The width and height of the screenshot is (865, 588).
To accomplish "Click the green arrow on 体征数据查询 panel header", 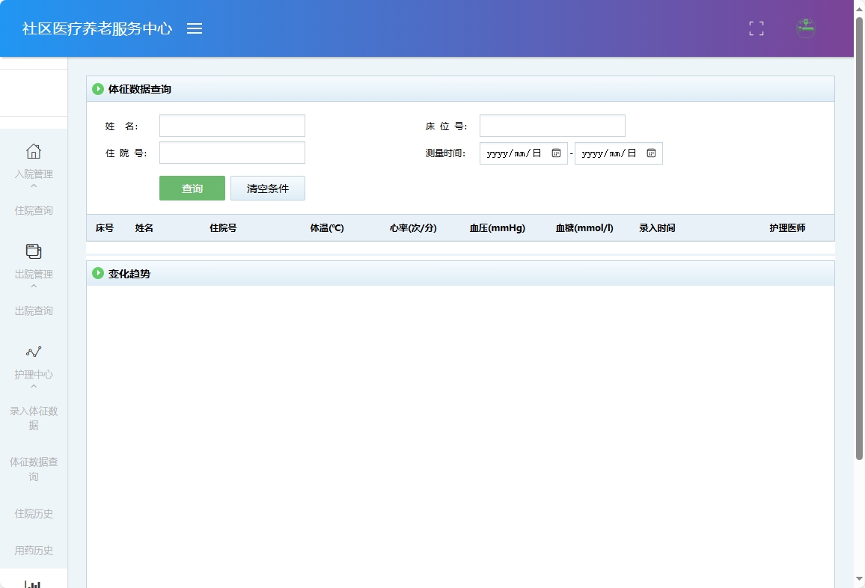I will click(98, 88).
